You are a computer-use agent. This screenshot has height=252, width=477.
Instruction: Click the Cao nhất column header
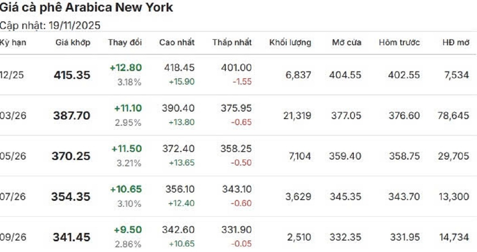(177, 42)
